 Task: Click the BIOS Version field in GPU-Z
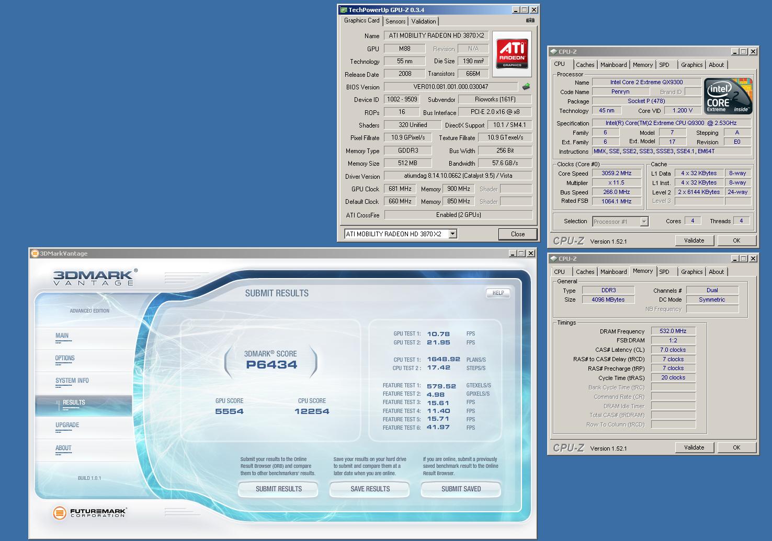pyautogui.click(x=451, y=87)
